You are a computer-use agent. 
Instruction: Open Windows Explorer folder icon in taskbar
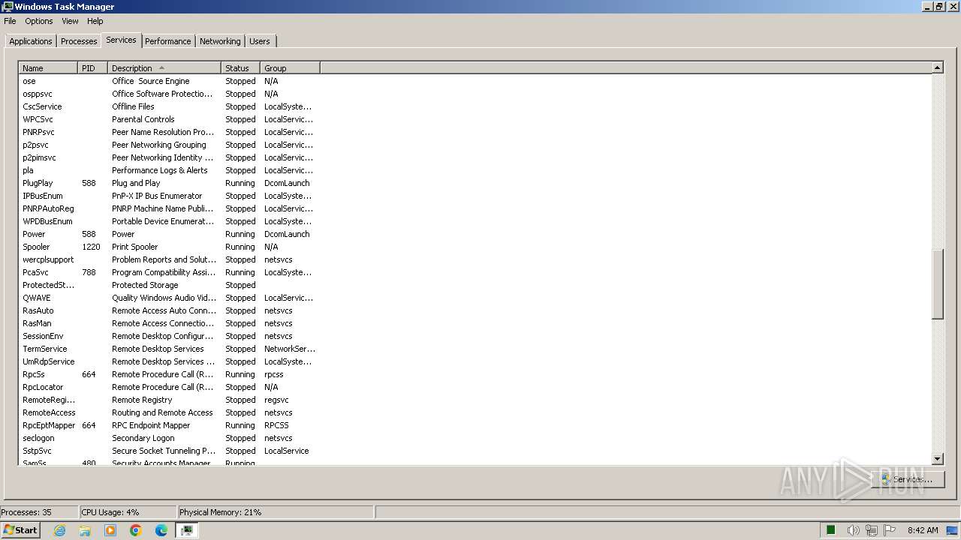(85, 530)
